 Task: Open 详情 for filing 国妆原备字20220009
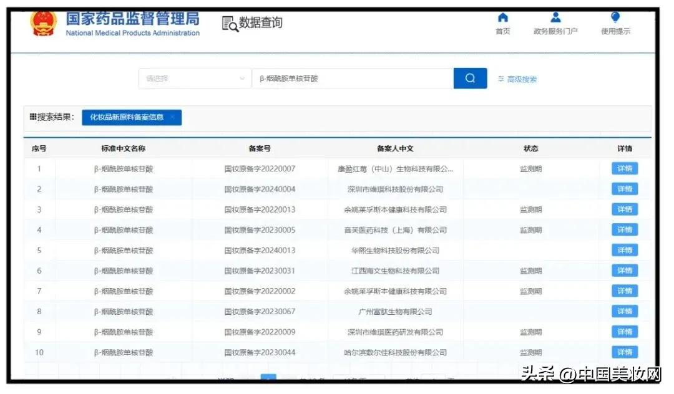coord(625,332)
